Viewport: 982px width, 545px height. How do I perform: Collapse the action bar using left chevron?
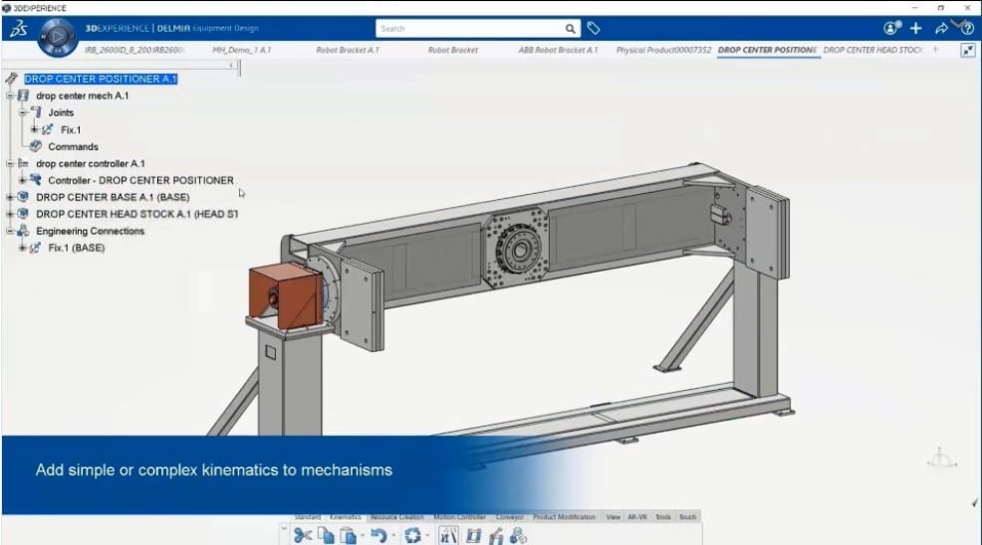coord(284,531)
